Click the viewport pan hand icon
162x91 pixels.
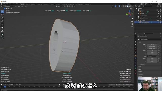[132, 21]
